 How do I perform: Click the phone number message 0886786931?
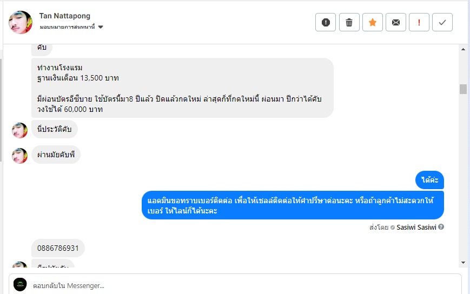pyautogui.click(x=58, y=248)
